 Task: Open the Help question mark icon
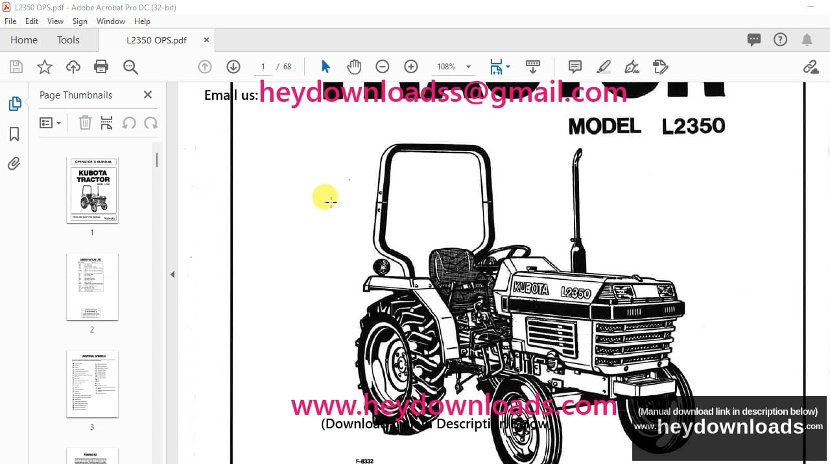[781, 40]
